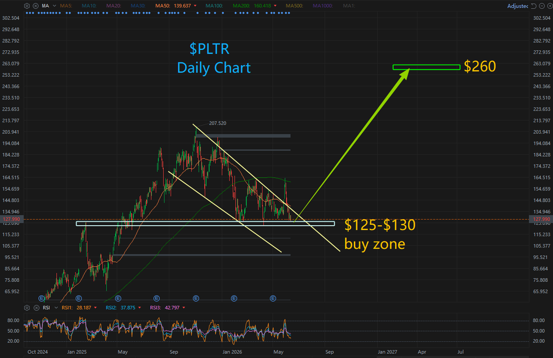Toggle the MA10 moving average line
This screenshot has height=358, width=553.
pos(89,6)
